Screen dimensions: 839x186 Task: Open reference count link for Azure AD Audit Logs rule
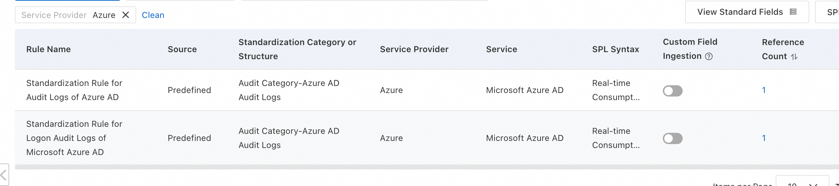point(764,90)
